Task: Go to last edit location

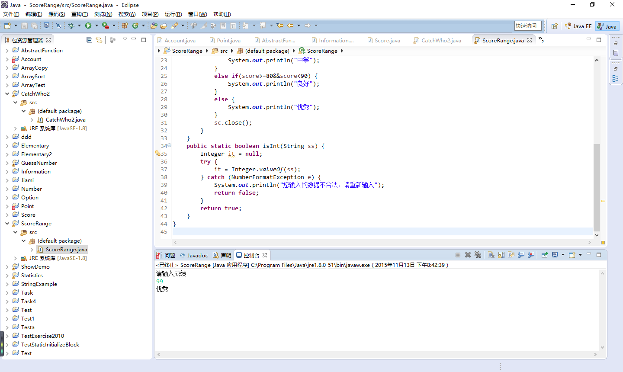Action: (x=280, y=26)
